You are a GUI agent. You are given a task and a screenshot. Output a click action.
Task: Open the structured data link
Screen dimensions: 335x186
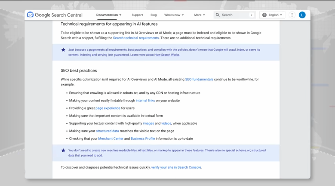tap(107, 131)
